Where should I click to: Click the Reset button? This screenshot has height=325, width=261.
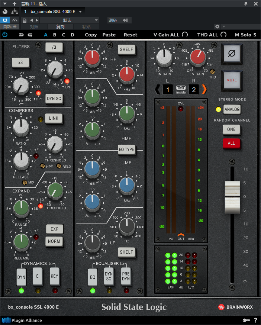pos(130,35)
